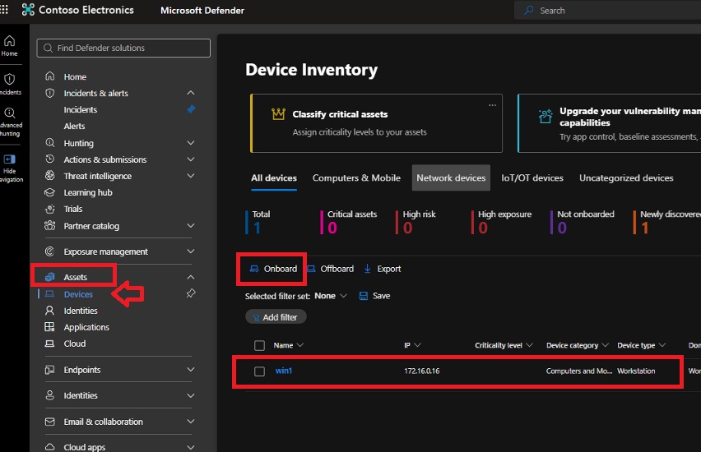The height and width of the screenshot is (452, 701).
Task: Click the Offboard device icon
Action: point(311,269)
